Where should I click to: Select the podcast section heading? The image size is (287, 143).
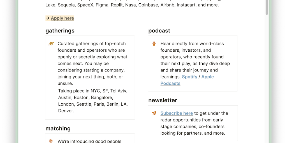click(x=159, y=31)
